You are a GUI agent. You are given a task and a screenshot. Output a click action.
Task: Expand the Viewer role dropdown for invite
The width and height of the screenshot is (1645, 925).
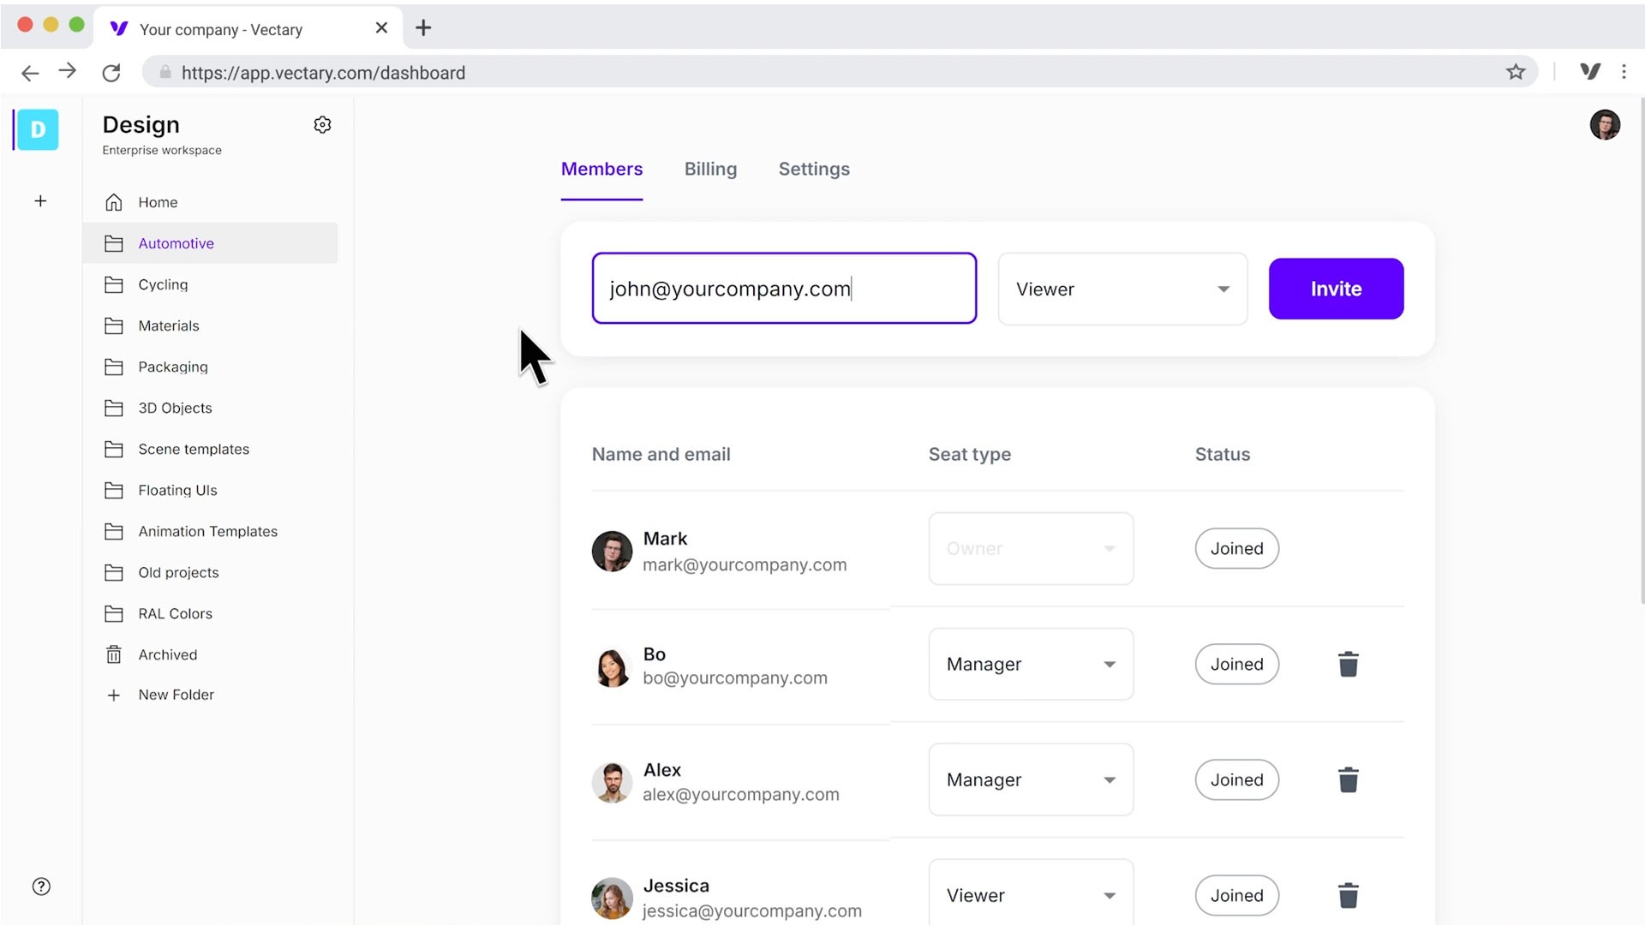tap(1122, 289)
